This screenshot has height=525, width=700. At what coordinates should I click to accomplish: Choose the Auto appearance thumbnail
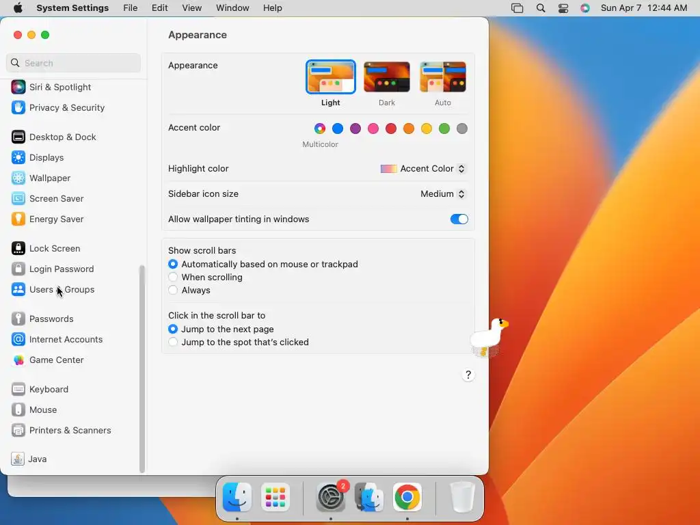tap(443, 77)
